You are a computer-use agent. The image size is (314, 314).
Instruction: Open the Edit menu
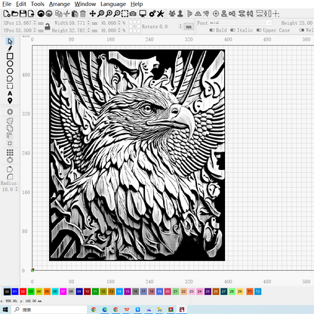[21, 4]
